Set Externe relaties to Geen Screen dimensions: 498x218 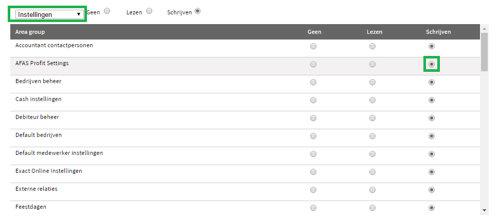pos(313,190)
